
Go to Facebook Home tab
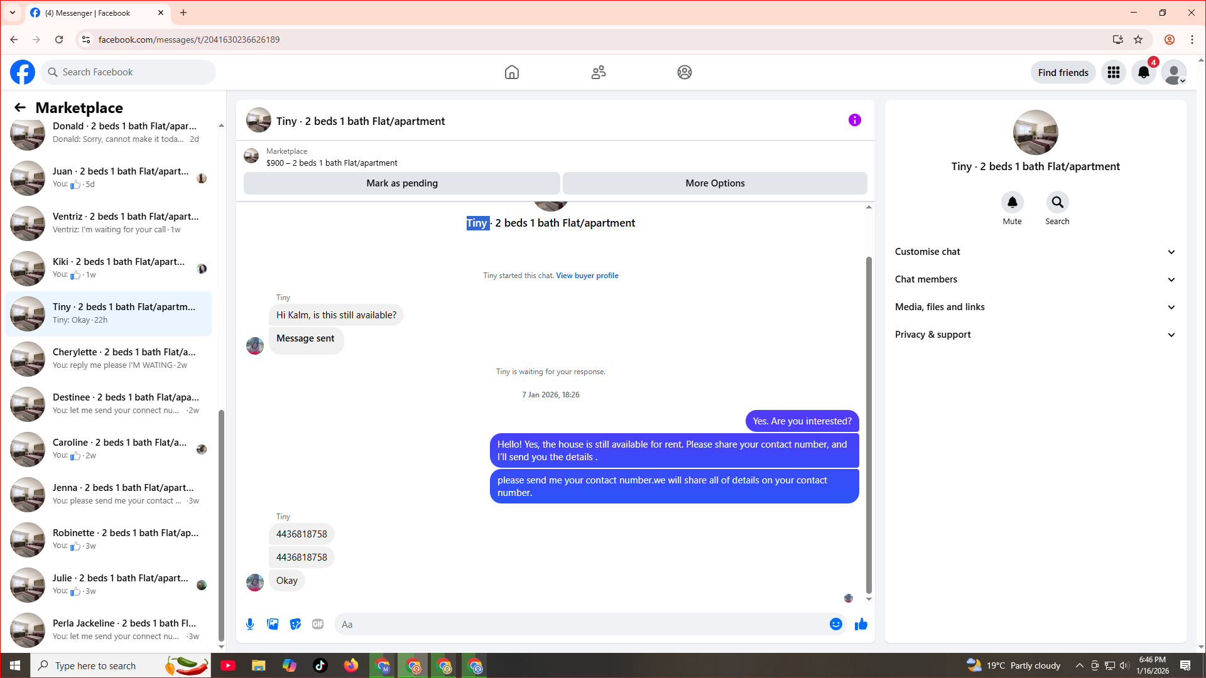click(512, 72)
